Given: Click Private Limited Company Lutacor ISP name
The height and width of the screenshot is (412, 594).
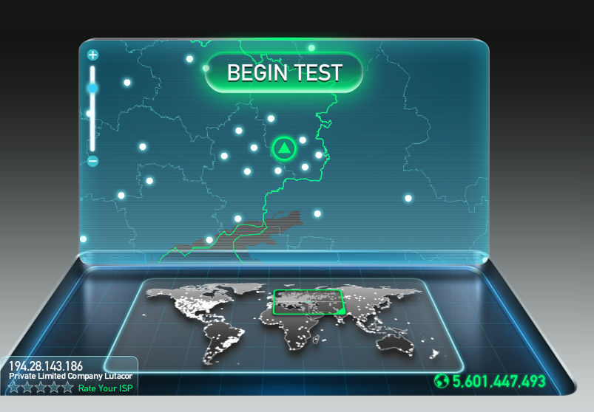Looking at the screenshot, I should click(x=70, y=376).
